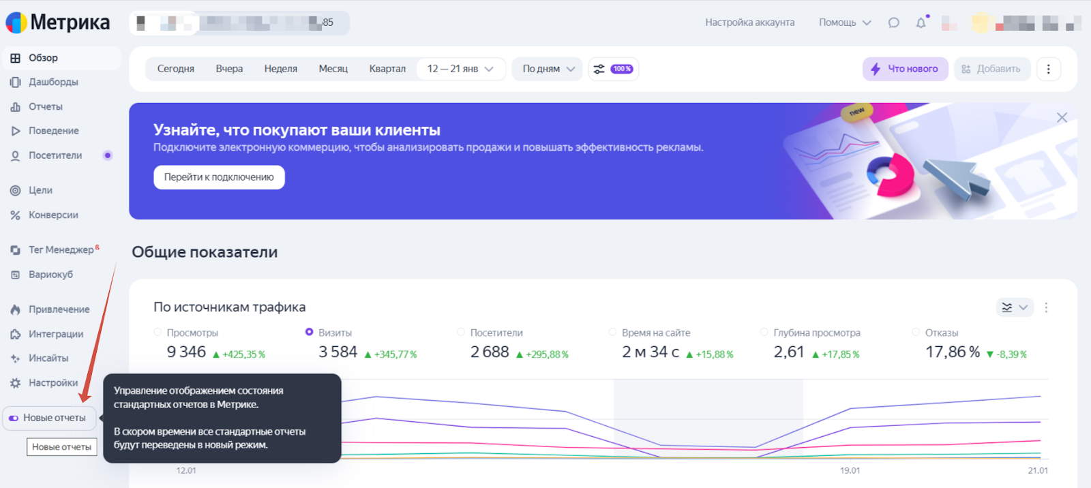The image size is (1091, 488).
Task: Select the Отказы metric radio button
Action: tap(916, 333)
